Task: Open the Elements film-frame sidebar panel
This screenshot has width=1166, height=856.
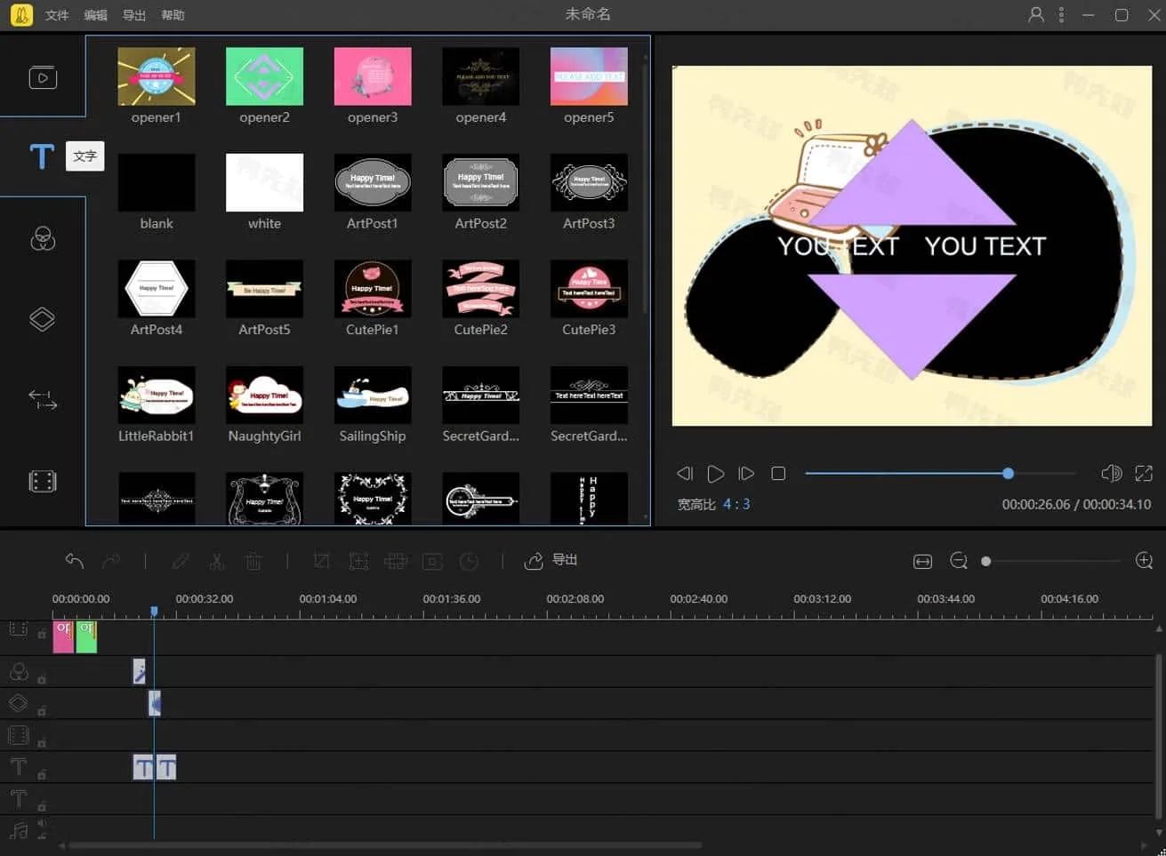Action: 43,481
